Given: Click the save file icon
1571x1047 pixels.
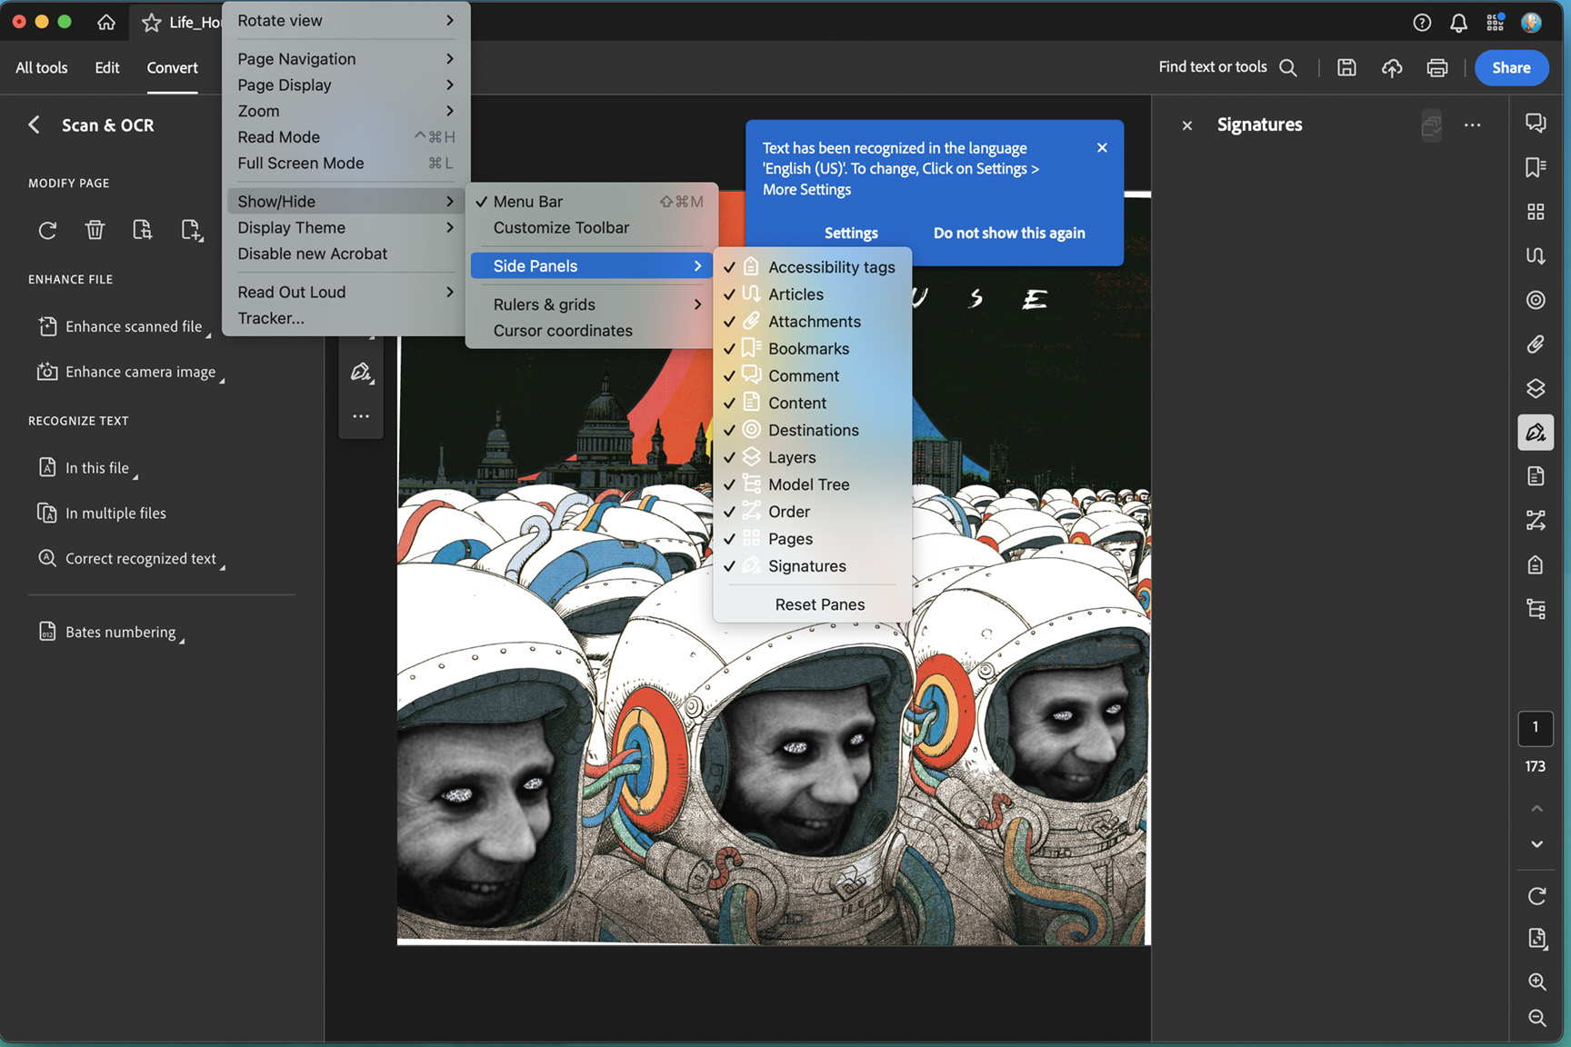Looking at the screenshot, I should pyautogui.click(x=1346, y=67).
